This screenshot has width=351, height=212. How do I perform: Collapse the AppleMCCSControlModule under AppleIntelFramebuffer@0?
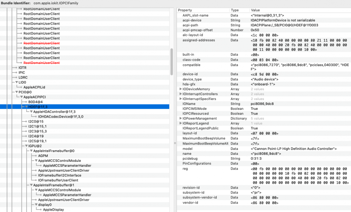(x=36, y=161)
